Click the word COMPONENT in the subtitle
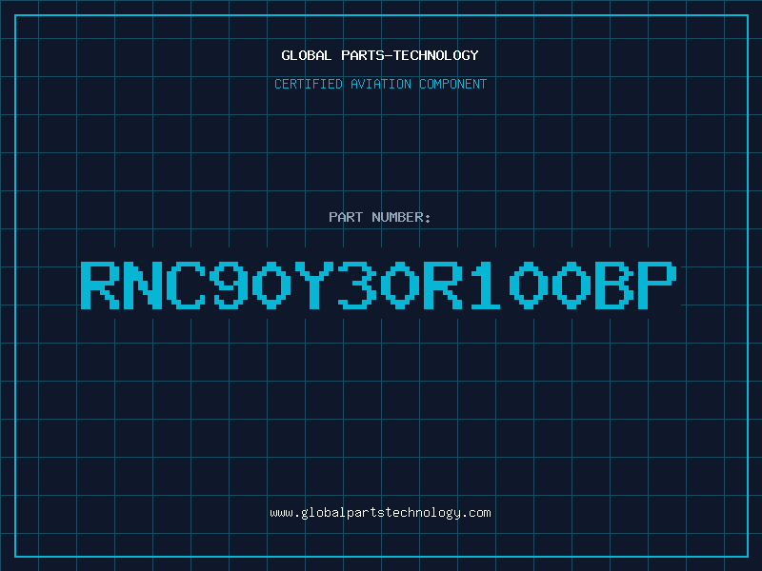Screen dimensions: 762x571 pos(453,84)
